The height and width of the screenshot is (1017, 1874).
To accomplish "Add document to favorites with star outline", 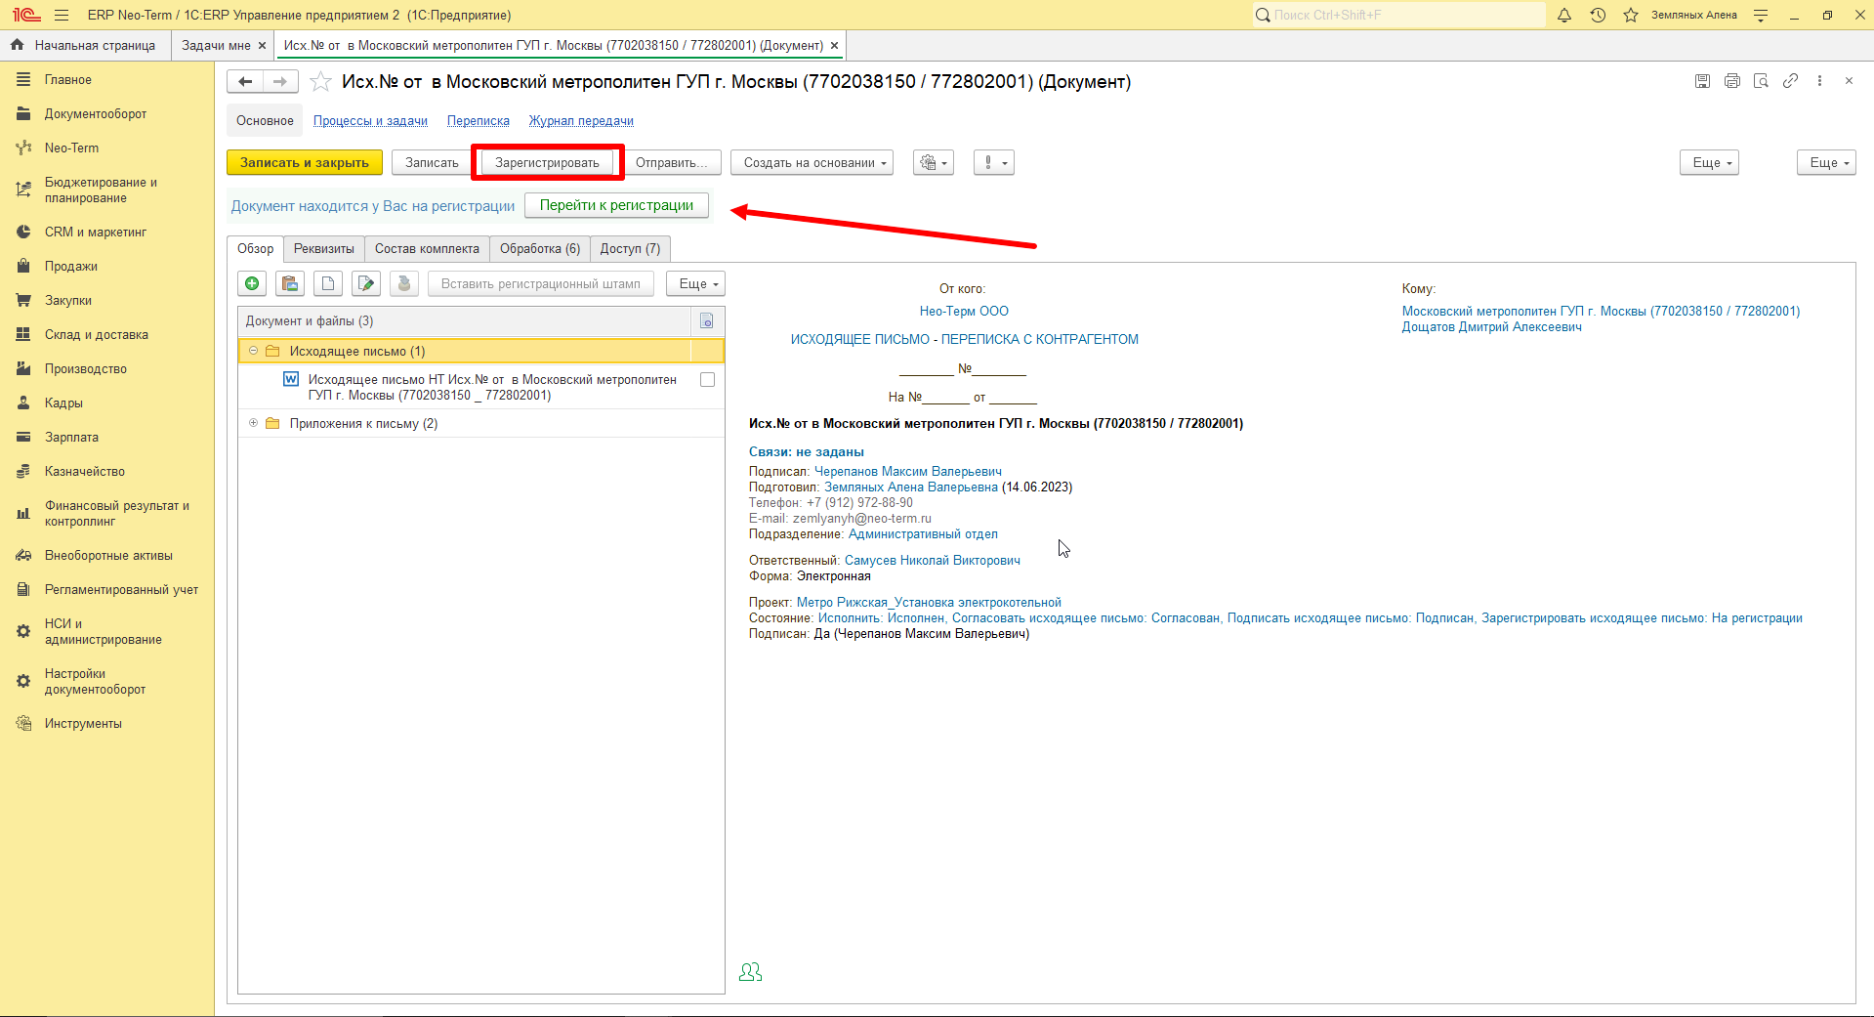I will click(x=320, y=82).
